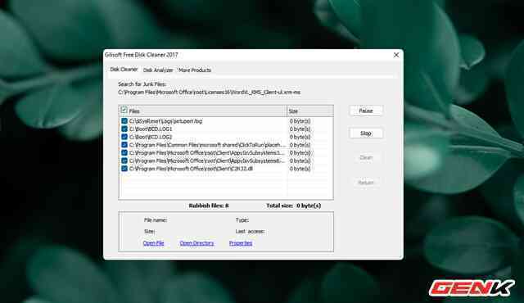
Task: Select the Common Files ClickToRun path row
Action: point(207,145)
